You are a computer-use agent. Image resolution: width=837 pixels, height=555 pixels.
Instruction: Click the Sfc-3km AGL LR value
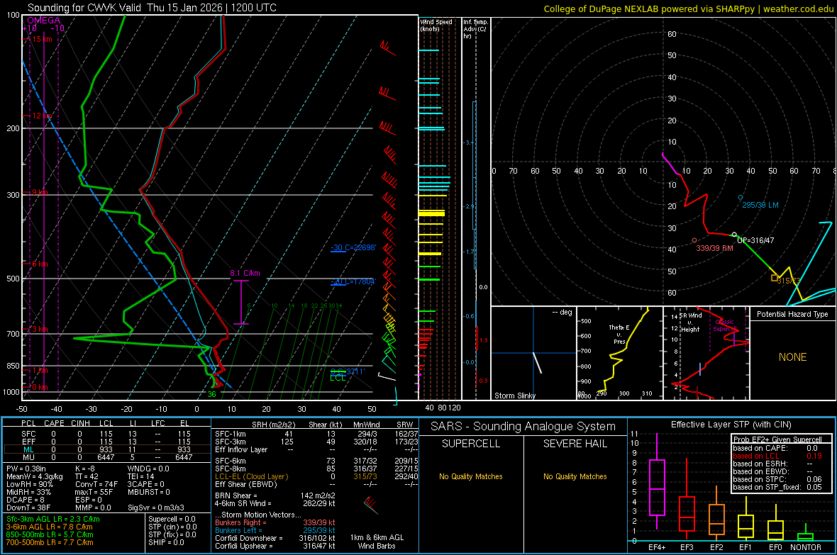coord(53,519)
